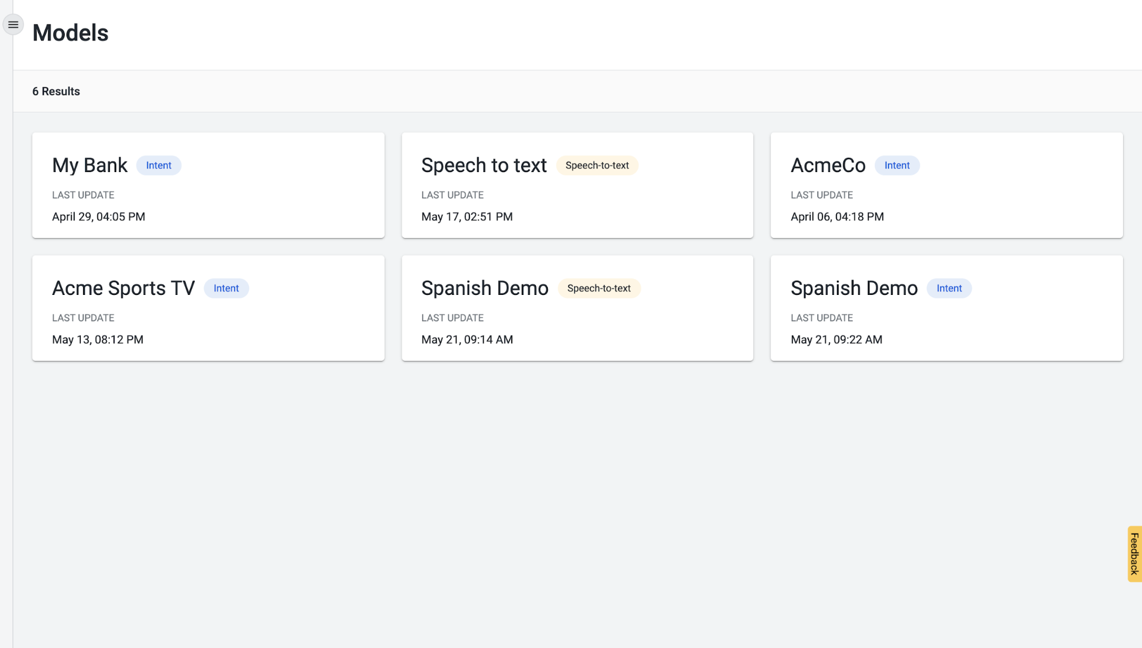Click LAST UPDATE label on AcmeCo card
The image size is (1142, 648).
tap(821, 195)
